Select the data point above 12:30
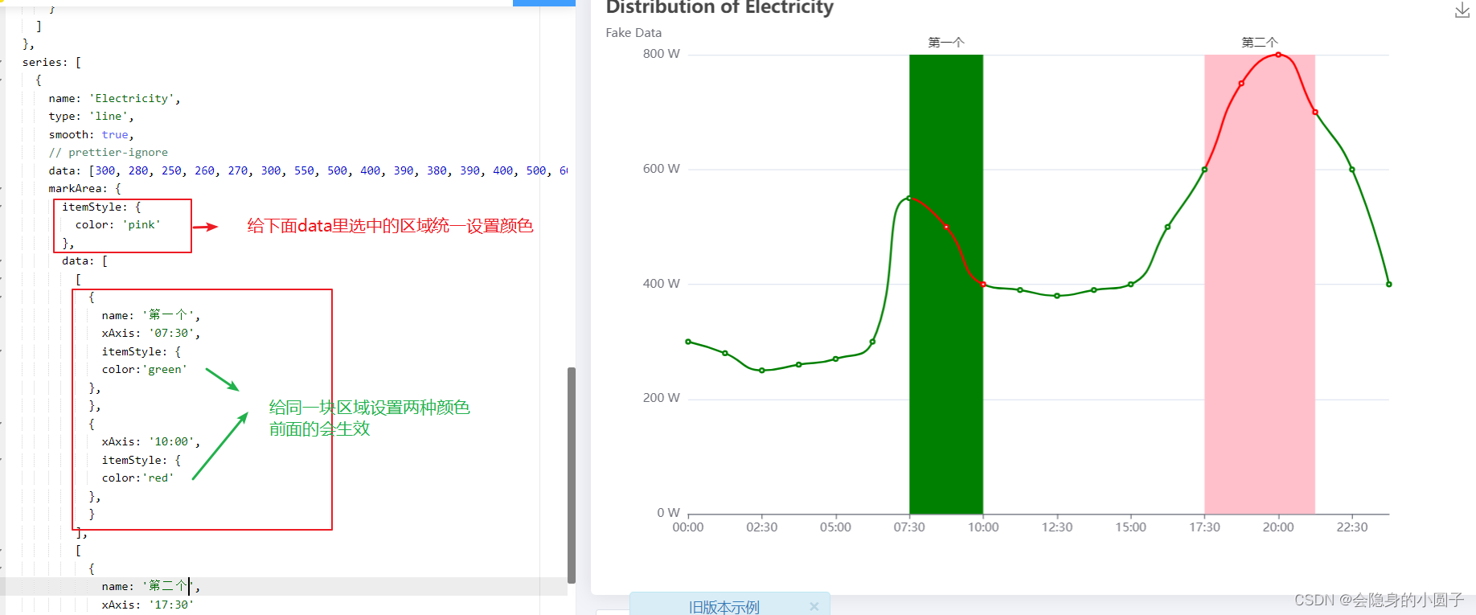The image size is (1476, 615). click(x=1057, y=296)
